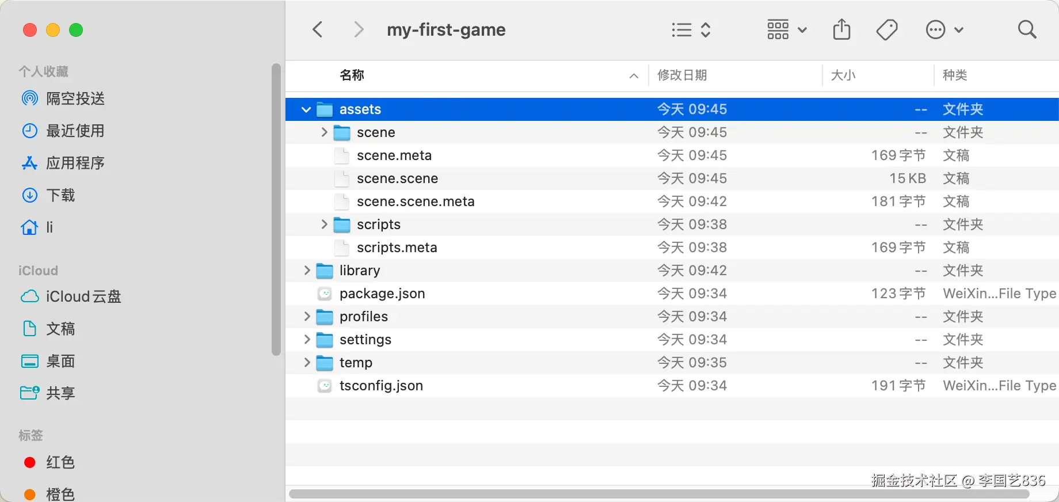Click the green fullscreen window button
Image resolution: width=1059 pixels, height=502 pixels.
(76, 30)
